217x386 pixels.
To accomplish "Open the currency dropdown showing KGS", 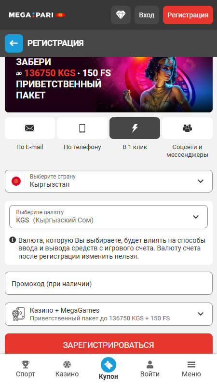I will pos(108,217).
